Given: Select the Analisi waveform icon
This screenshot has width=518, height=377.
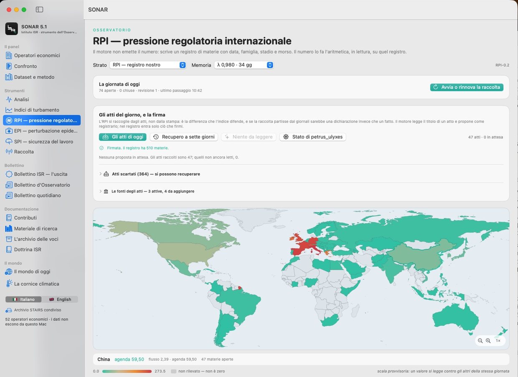Looking at the screenshot, I should click(x=9, y=99).
